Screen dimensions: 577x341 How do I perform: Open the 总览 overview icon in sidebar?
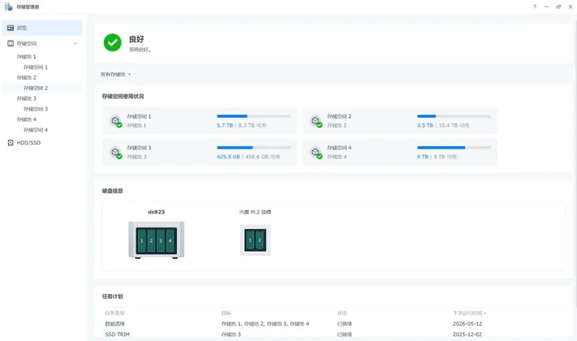click(11, 28)
